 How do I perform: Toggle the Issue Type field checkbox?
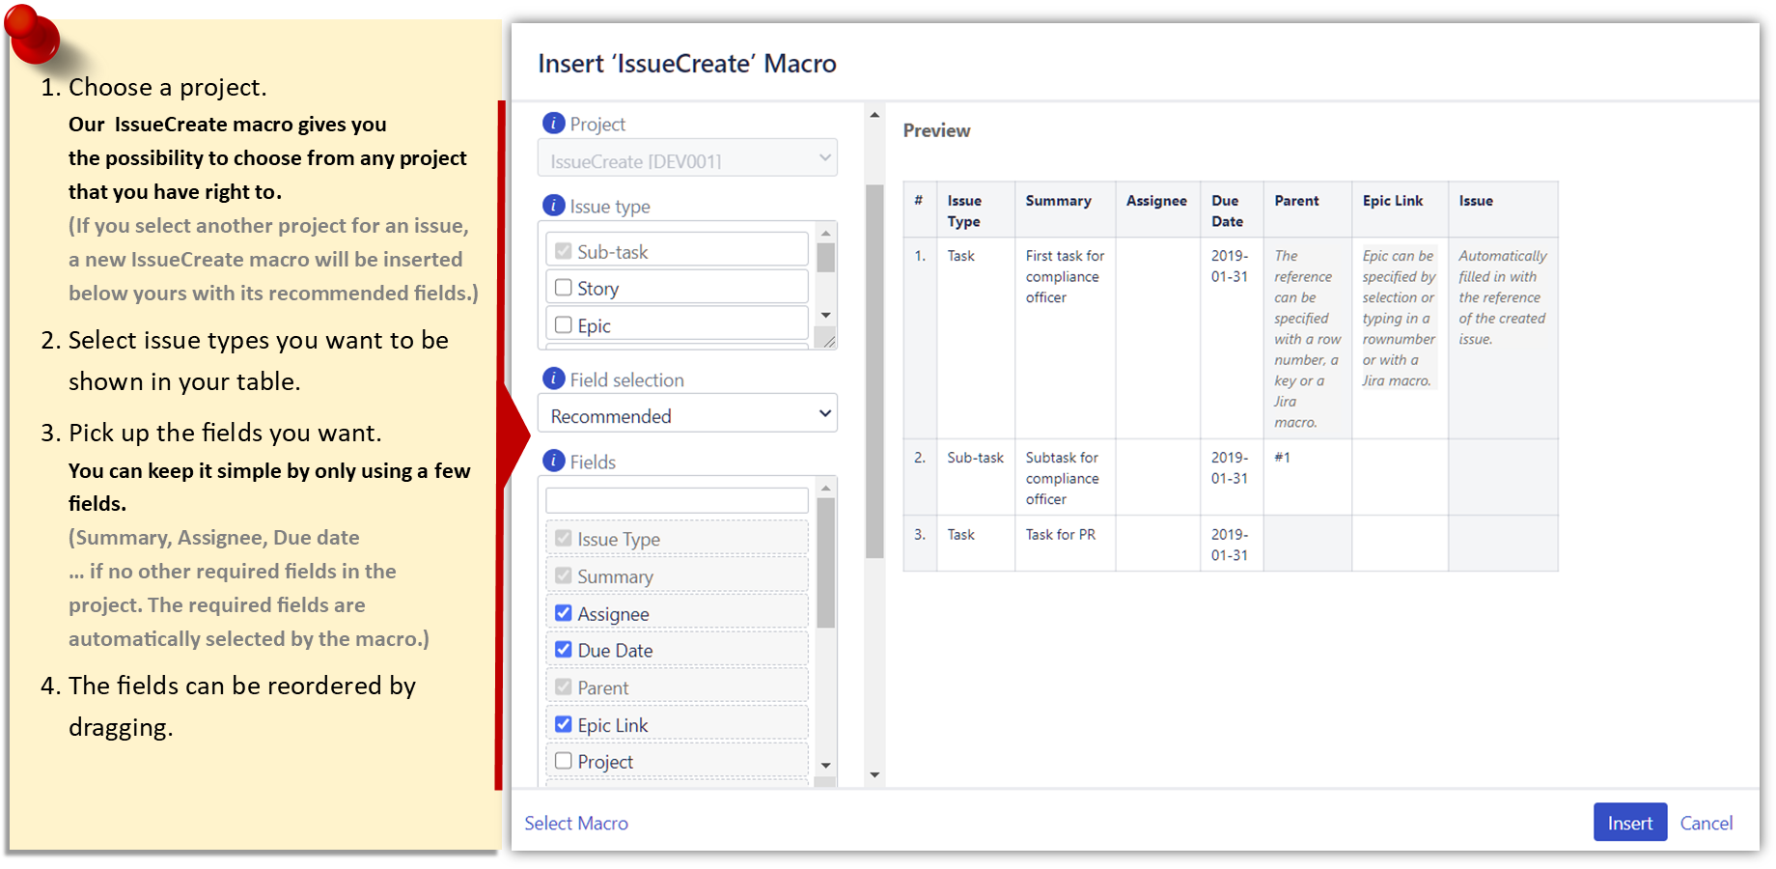564,539
